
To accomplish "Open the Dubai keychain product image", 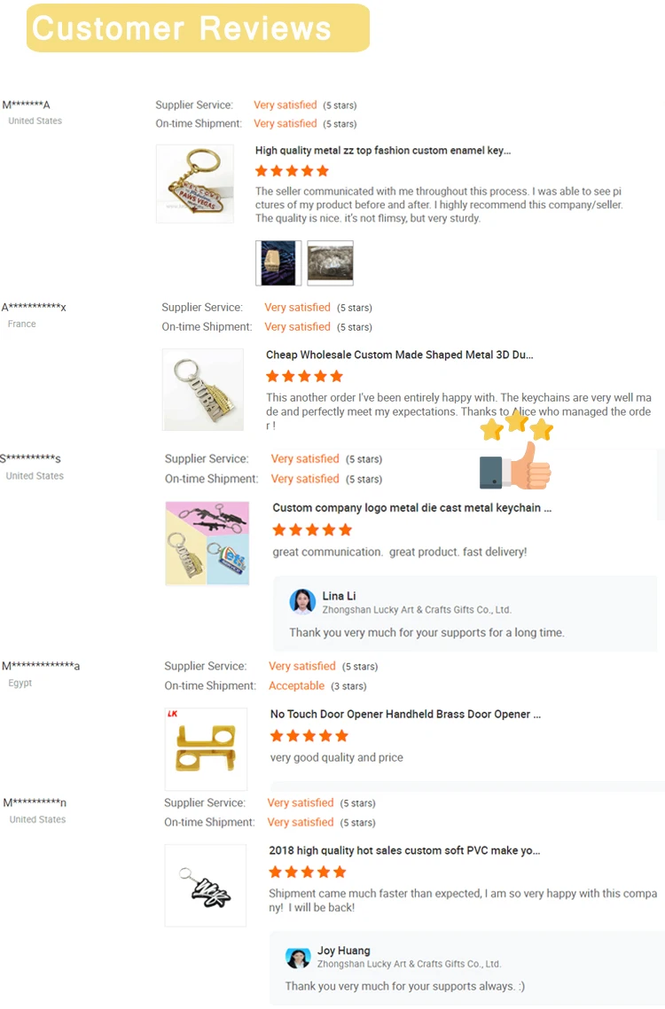I will [x=202, y=389].
